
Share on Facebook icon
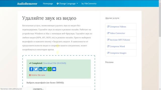pyautogui.click(x=31, y=69)
